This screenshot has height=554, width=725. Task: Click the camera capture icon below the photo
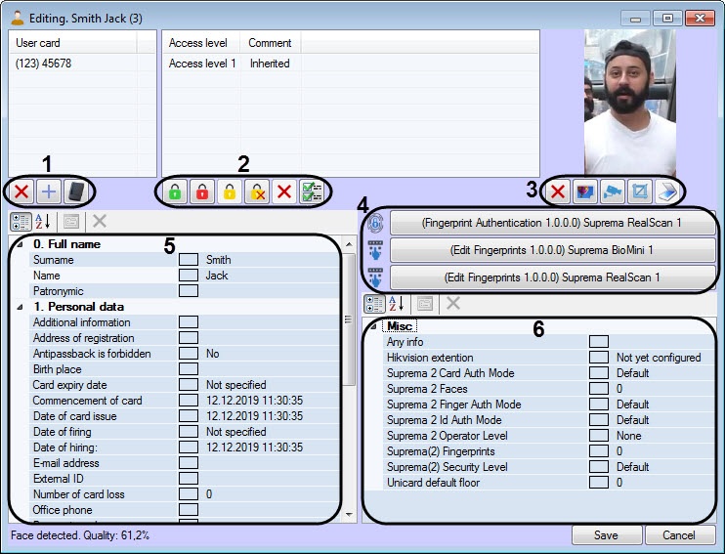point(612,192)
